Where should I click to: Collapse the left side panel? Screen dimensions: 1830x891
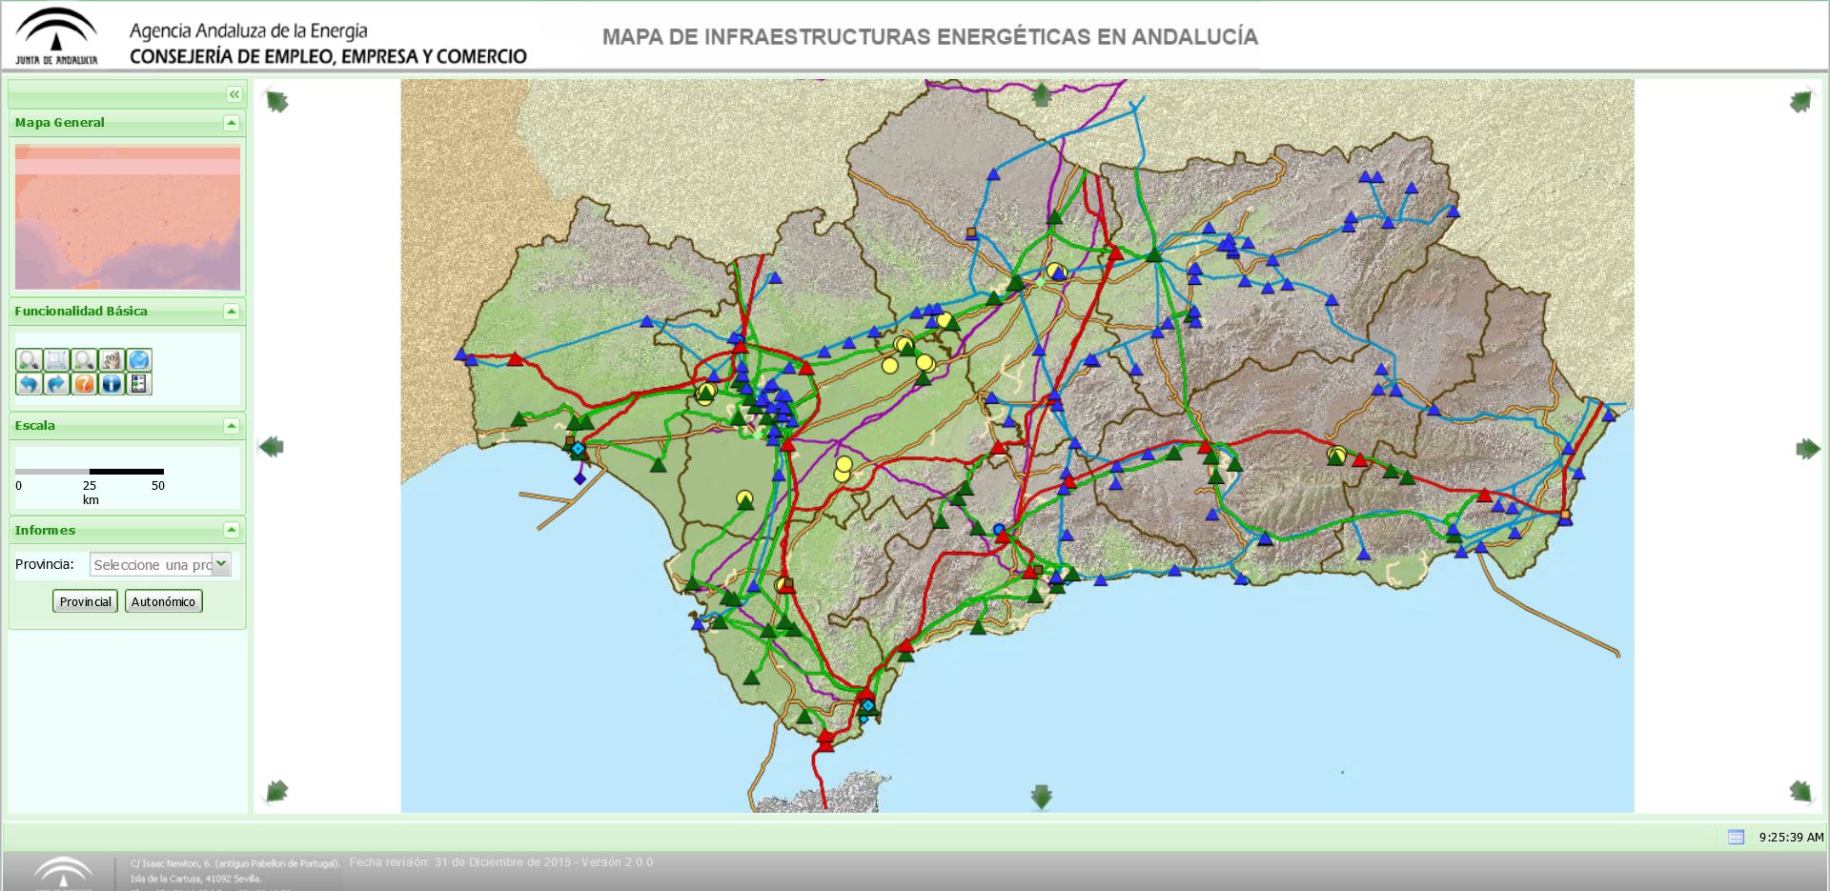click(x=234, y=94)
